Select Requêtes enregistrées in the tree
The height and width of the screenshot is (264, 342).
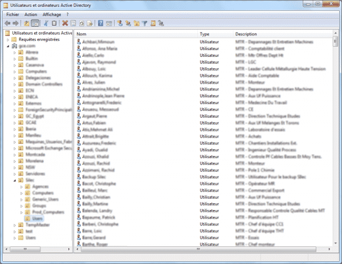pyautogui.click(x=39, y=39)
